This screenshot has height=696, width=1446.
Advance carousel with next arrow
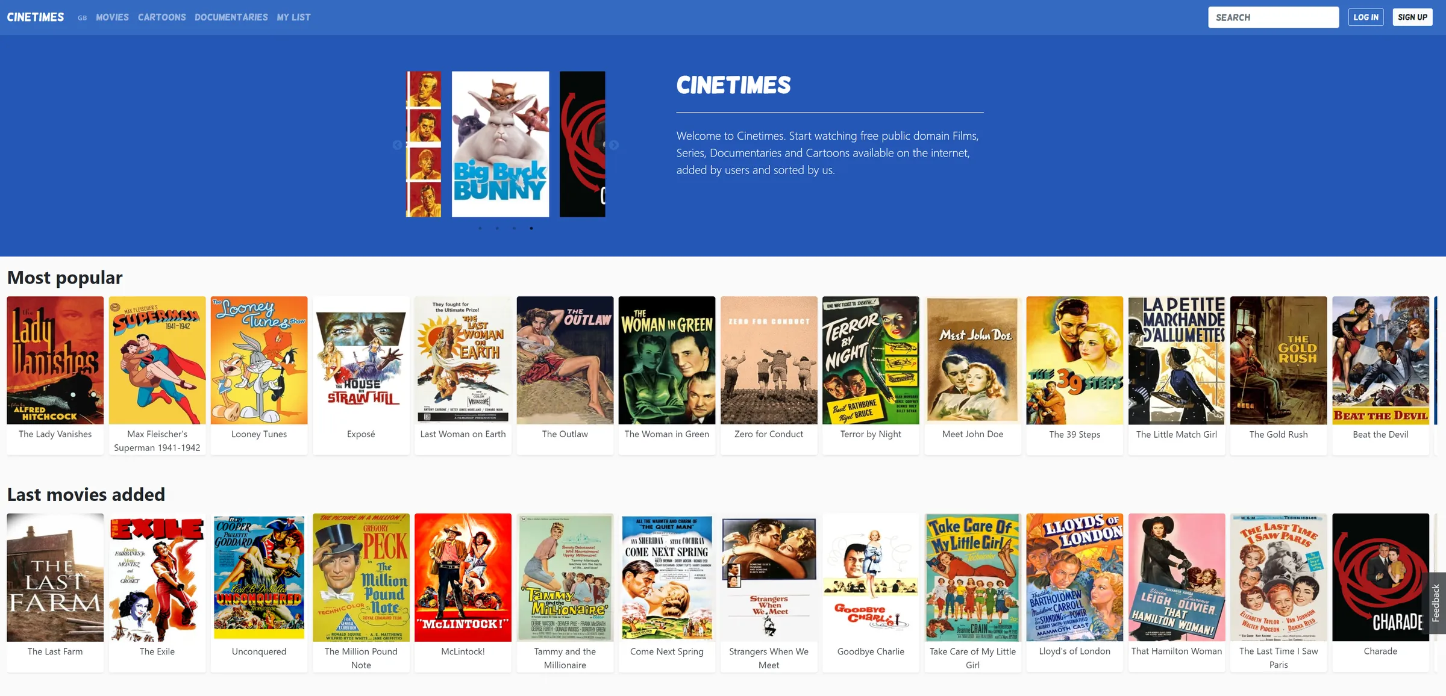click(x=613, y=145)
